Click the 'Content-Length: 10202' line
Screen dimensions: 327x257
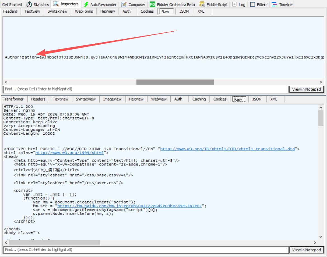[29, 134]
